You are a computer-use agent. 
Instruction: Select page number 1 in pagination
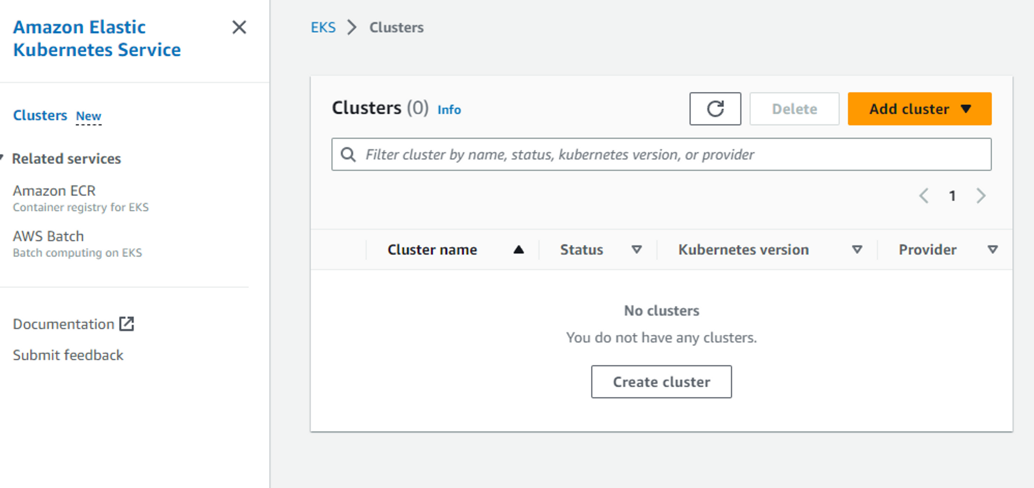[x=952, y=196]
